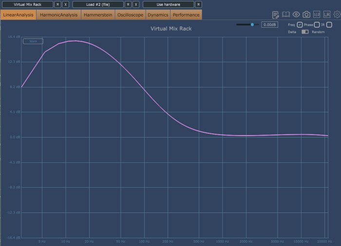The image size is (341, 246).
Task: Uncheck the Freq checkbox
Action: point(300,25)
